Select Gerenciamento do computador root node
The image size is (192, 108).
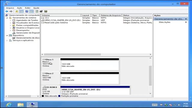pos(24,15)
